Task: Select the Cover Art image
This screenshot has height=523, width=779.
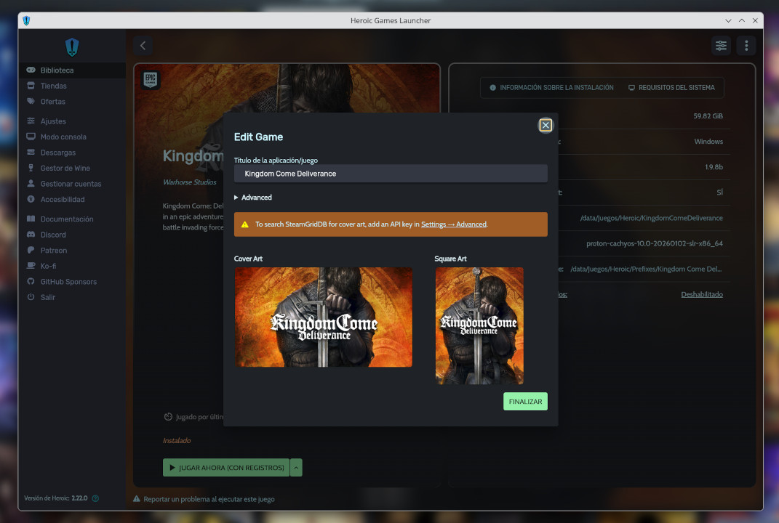Action: click(x=324, y=317)
